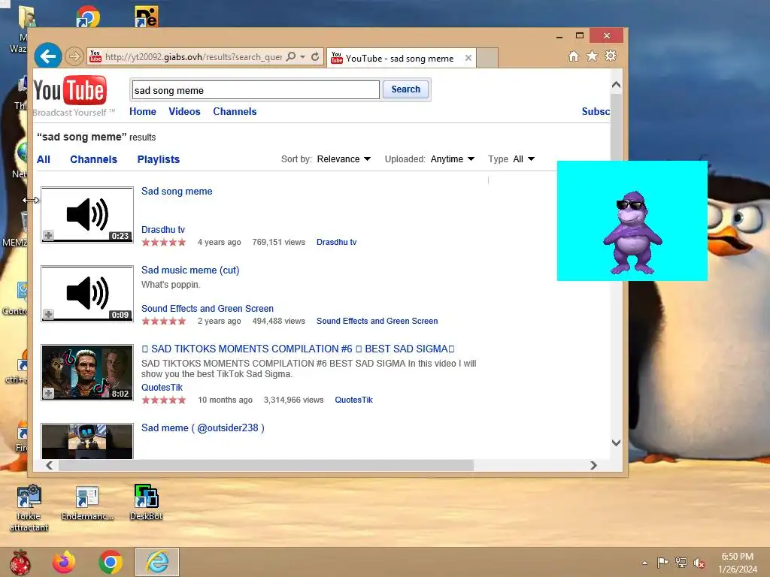The width and height of the screenshot is (770, 577).
Task: Open 'Sad music meme (cut)' title link
Action: (190, 270)
